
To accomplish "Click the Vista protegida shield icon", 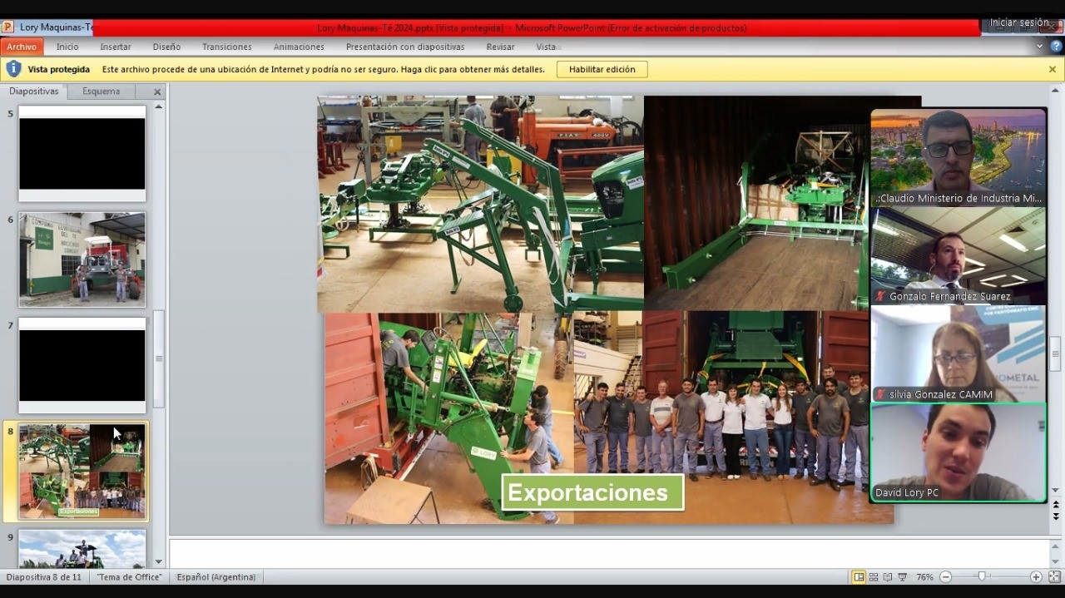I will (x=13, y=69).
